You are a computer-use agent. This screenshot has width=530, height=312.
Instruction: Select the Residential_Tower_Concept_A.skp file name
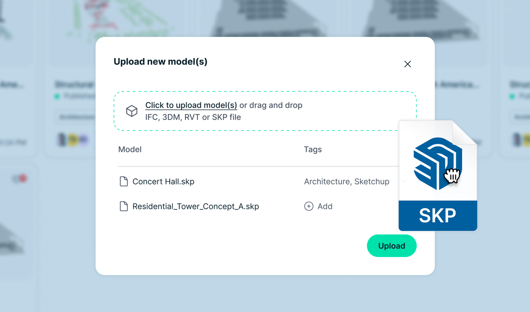pyautogui.click(x=196, y=206)
